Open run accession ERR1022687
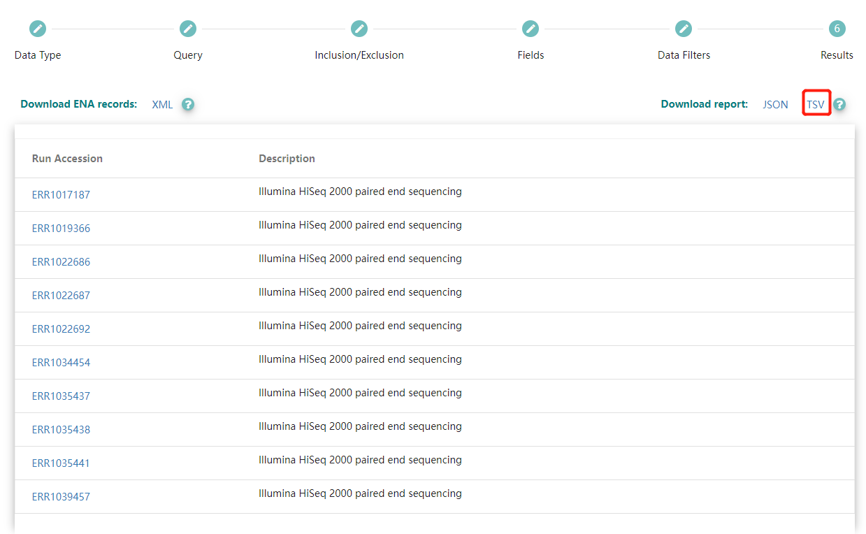Screen dimensions: 866x534 61,296
